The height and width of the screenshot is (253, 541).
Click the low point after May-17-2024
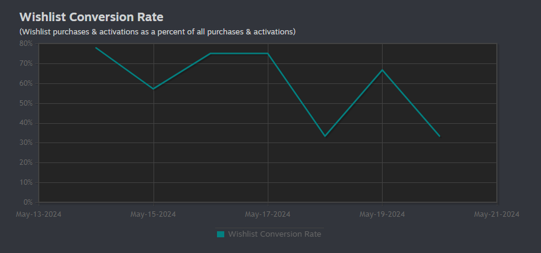coord(325,136)
